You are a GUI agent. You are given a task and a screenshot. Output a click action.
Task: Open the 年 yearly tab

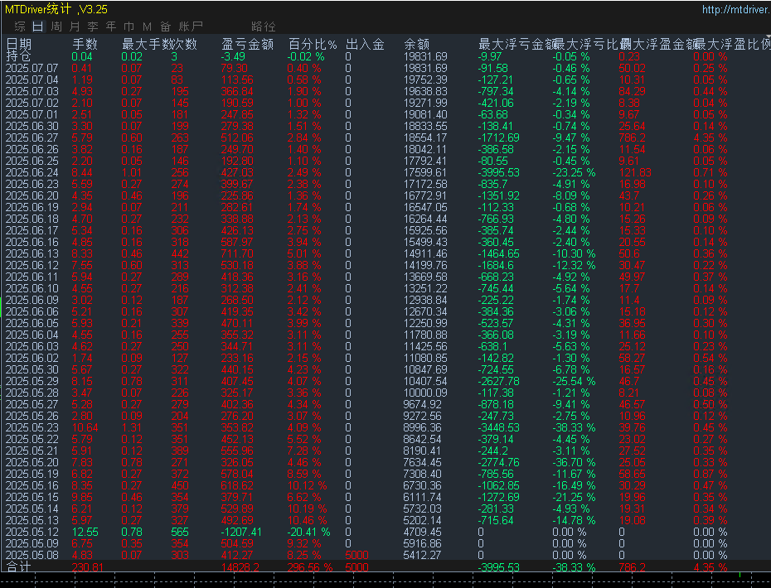(110, 27)
